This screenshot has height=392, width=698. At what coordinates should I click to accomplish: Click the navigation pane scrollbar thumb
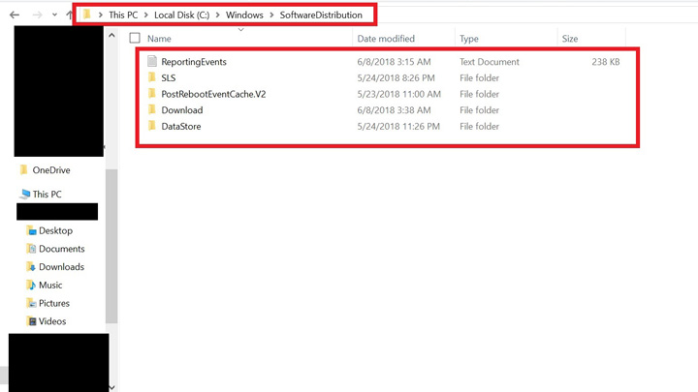[x=111, y=246]
